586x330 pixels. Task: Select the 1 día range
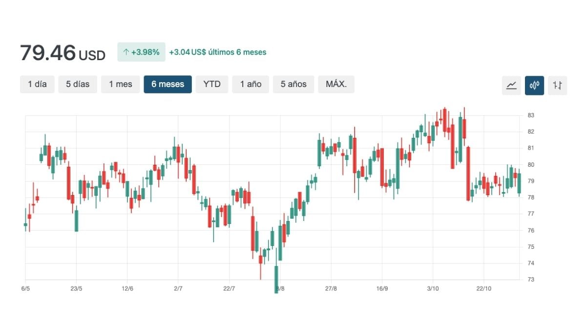37,84
